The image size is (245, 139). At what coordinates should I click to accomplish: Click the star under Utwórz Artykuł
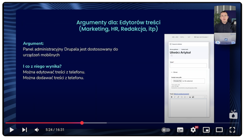click(x=171, y=55)
